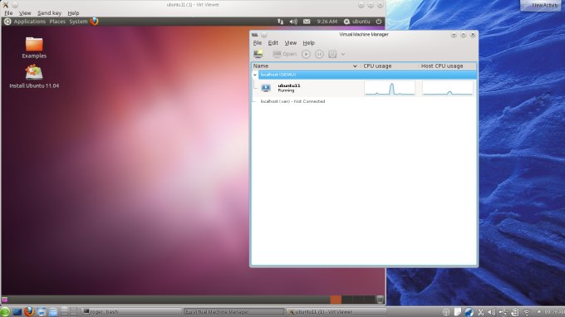Screen dimensions: 565x317
Task: Open the shutdown options dropdown arrow
Action: (343, 54)
